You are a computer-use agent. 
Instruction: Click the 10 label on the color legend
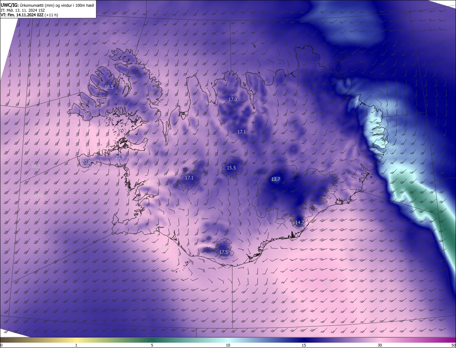pyautogui.click(x=228, y=345)
